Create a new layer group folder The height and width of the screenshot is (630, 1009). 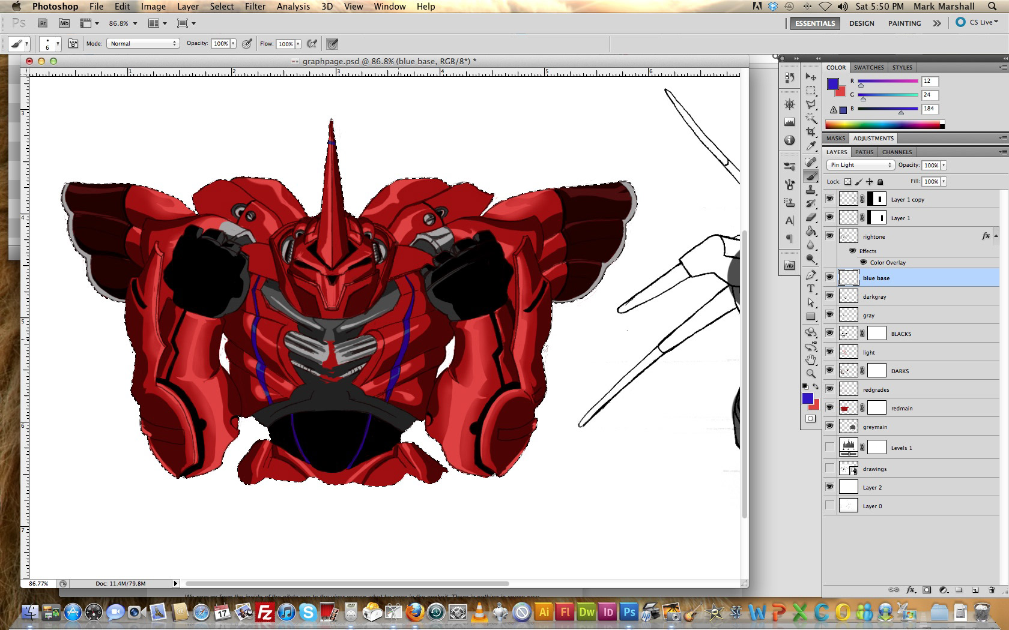(959, 590)
